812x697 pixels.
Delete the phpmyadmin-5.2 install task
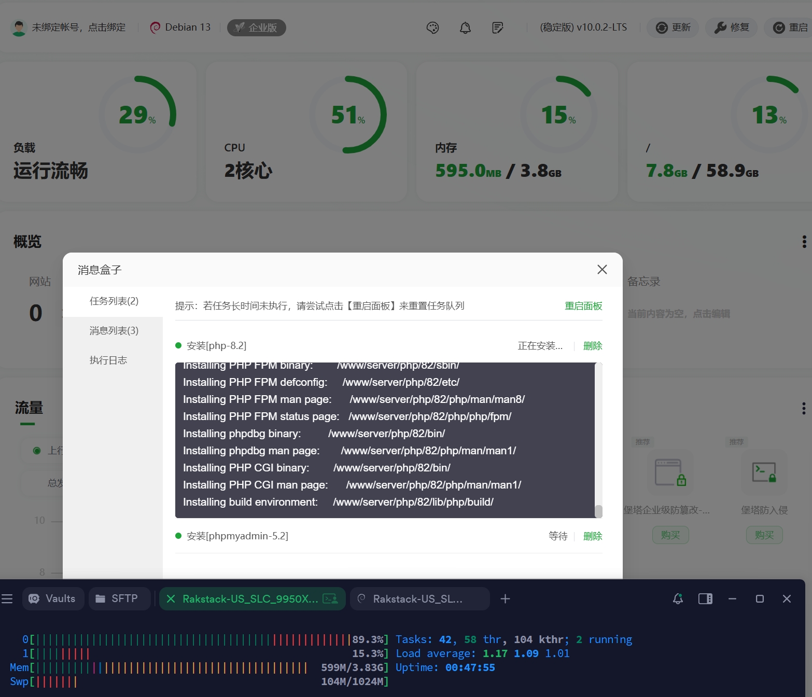[593, 536]
